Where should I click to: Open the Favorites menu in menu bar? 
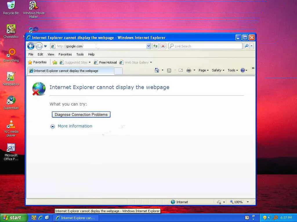coord(65,54)
